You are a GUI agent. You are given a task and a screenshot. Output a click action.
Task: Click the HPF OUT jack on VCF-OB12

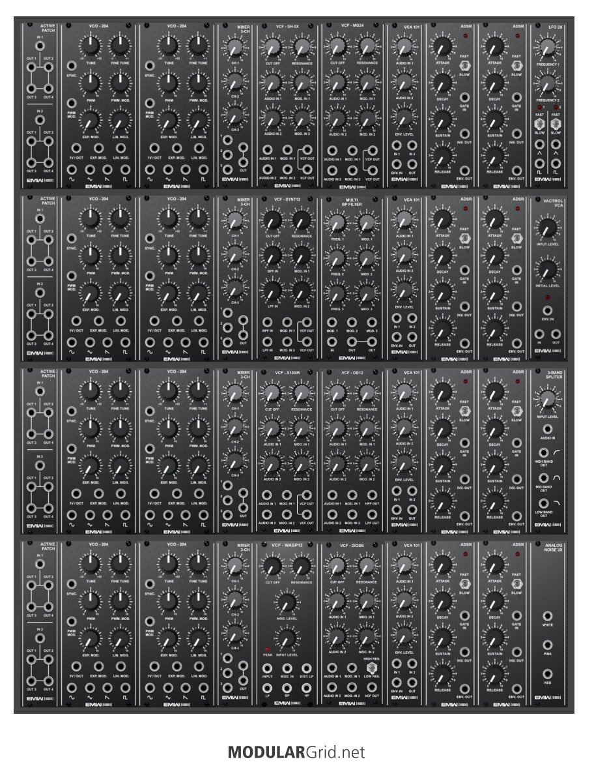372,495
